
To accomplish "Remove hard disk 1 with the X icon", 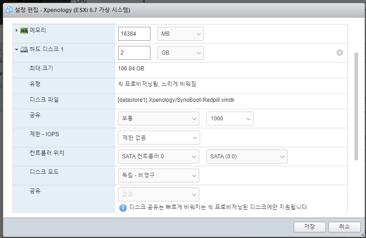I will click(x=340, y=53).
